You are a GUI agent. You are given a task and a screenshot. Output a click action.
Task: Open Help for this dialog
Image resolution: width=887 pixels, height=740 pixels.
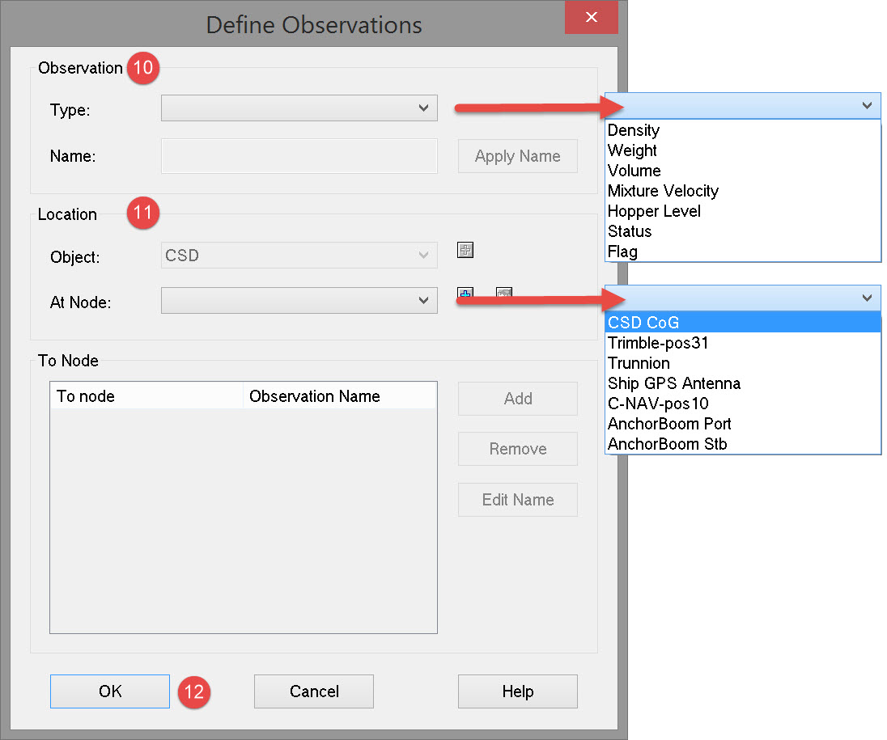pyautogui.click(x=518, y=691)
